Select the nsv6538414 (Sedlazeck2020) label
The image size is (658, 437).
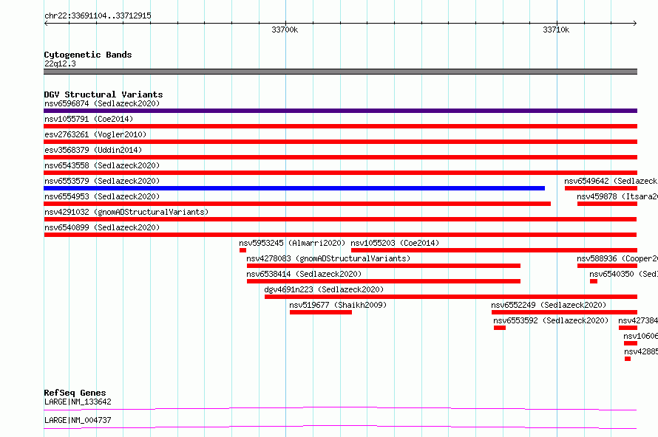tap(304, 274)
